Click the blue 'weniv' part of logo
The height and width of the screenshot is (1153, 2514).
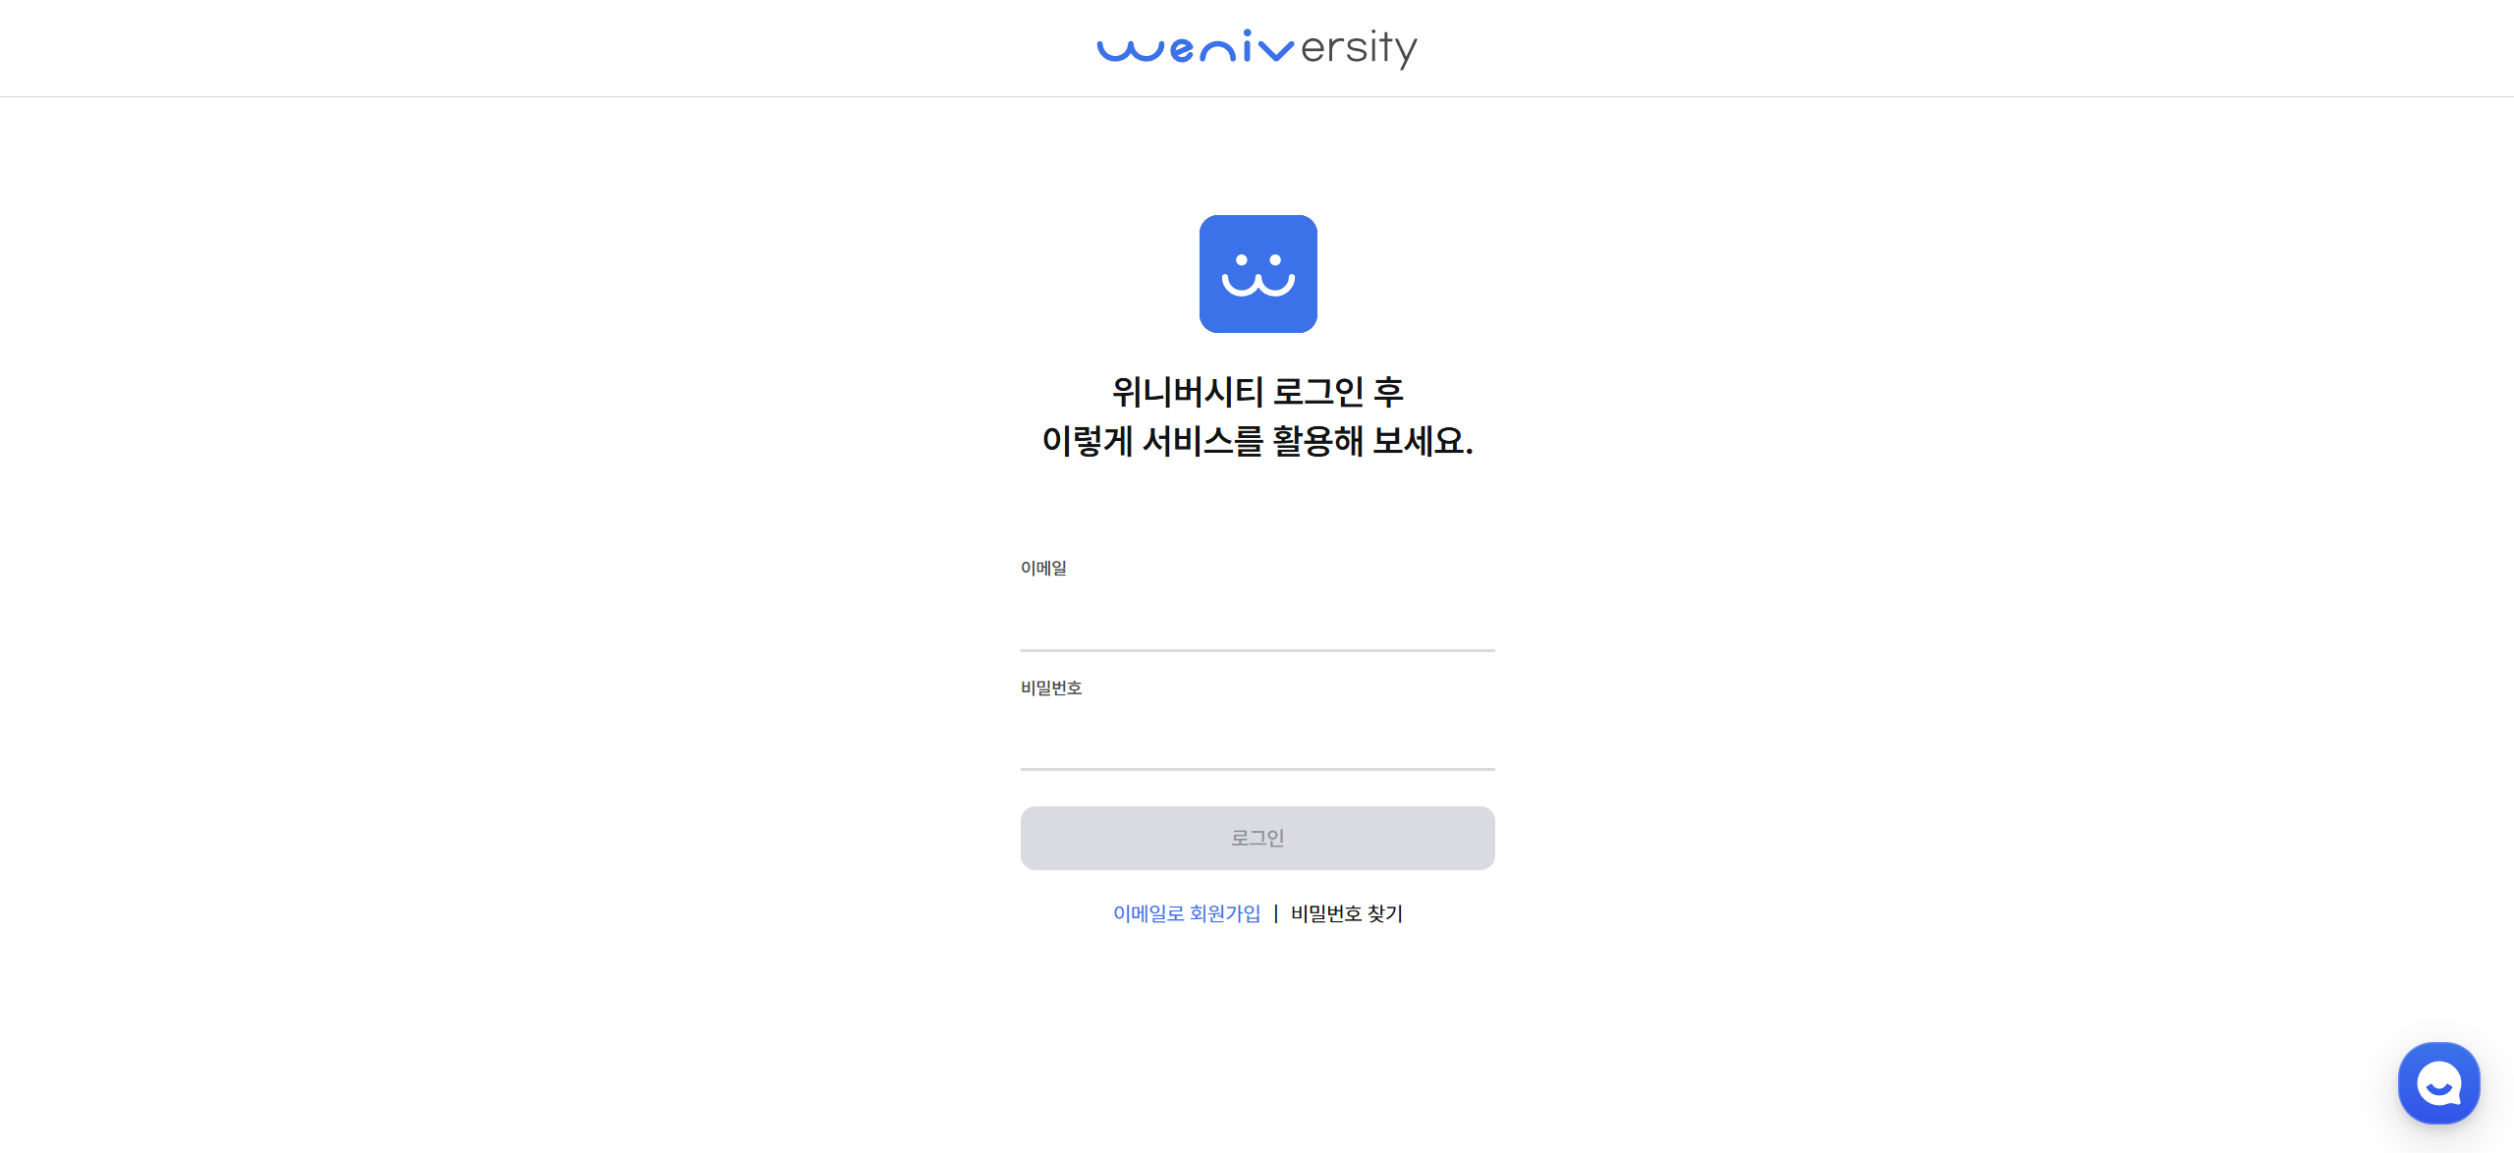coord(1196,47)
